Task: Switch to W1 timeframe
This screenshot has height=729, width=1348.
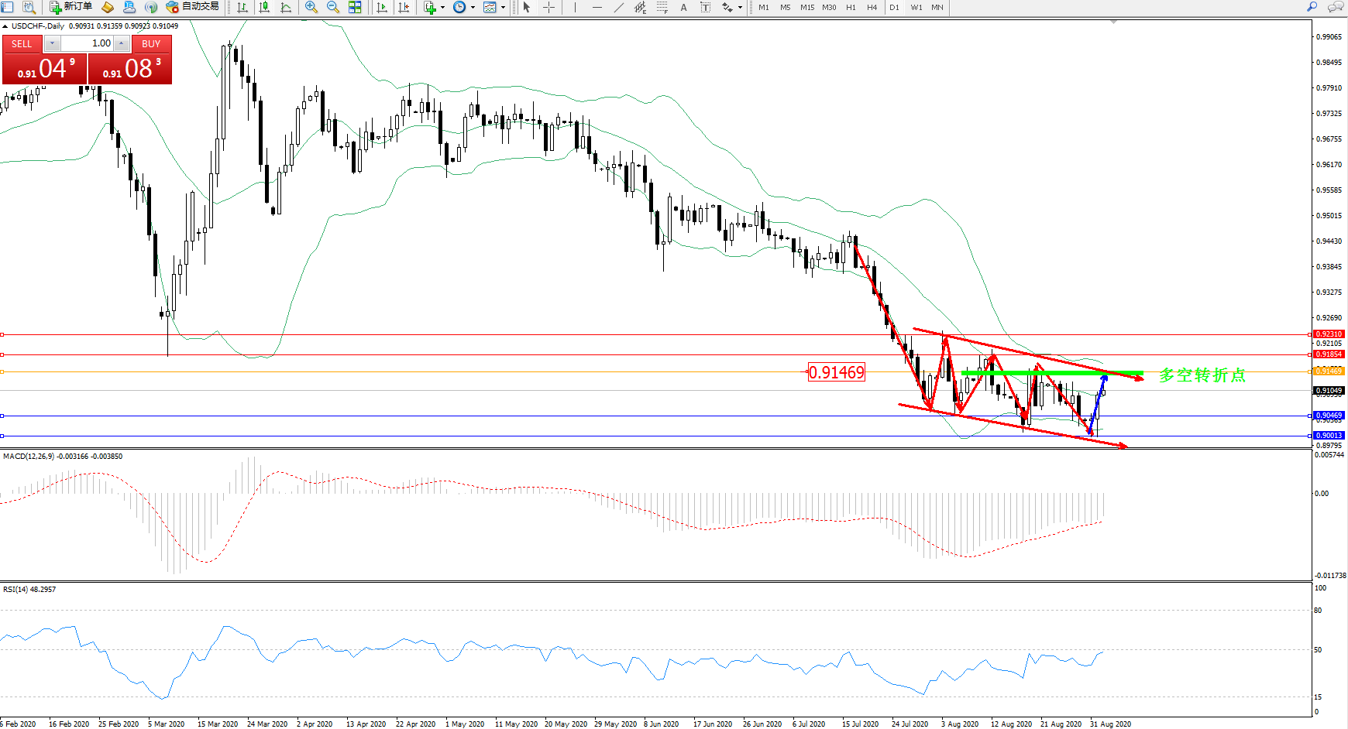Action: [916, 7]
